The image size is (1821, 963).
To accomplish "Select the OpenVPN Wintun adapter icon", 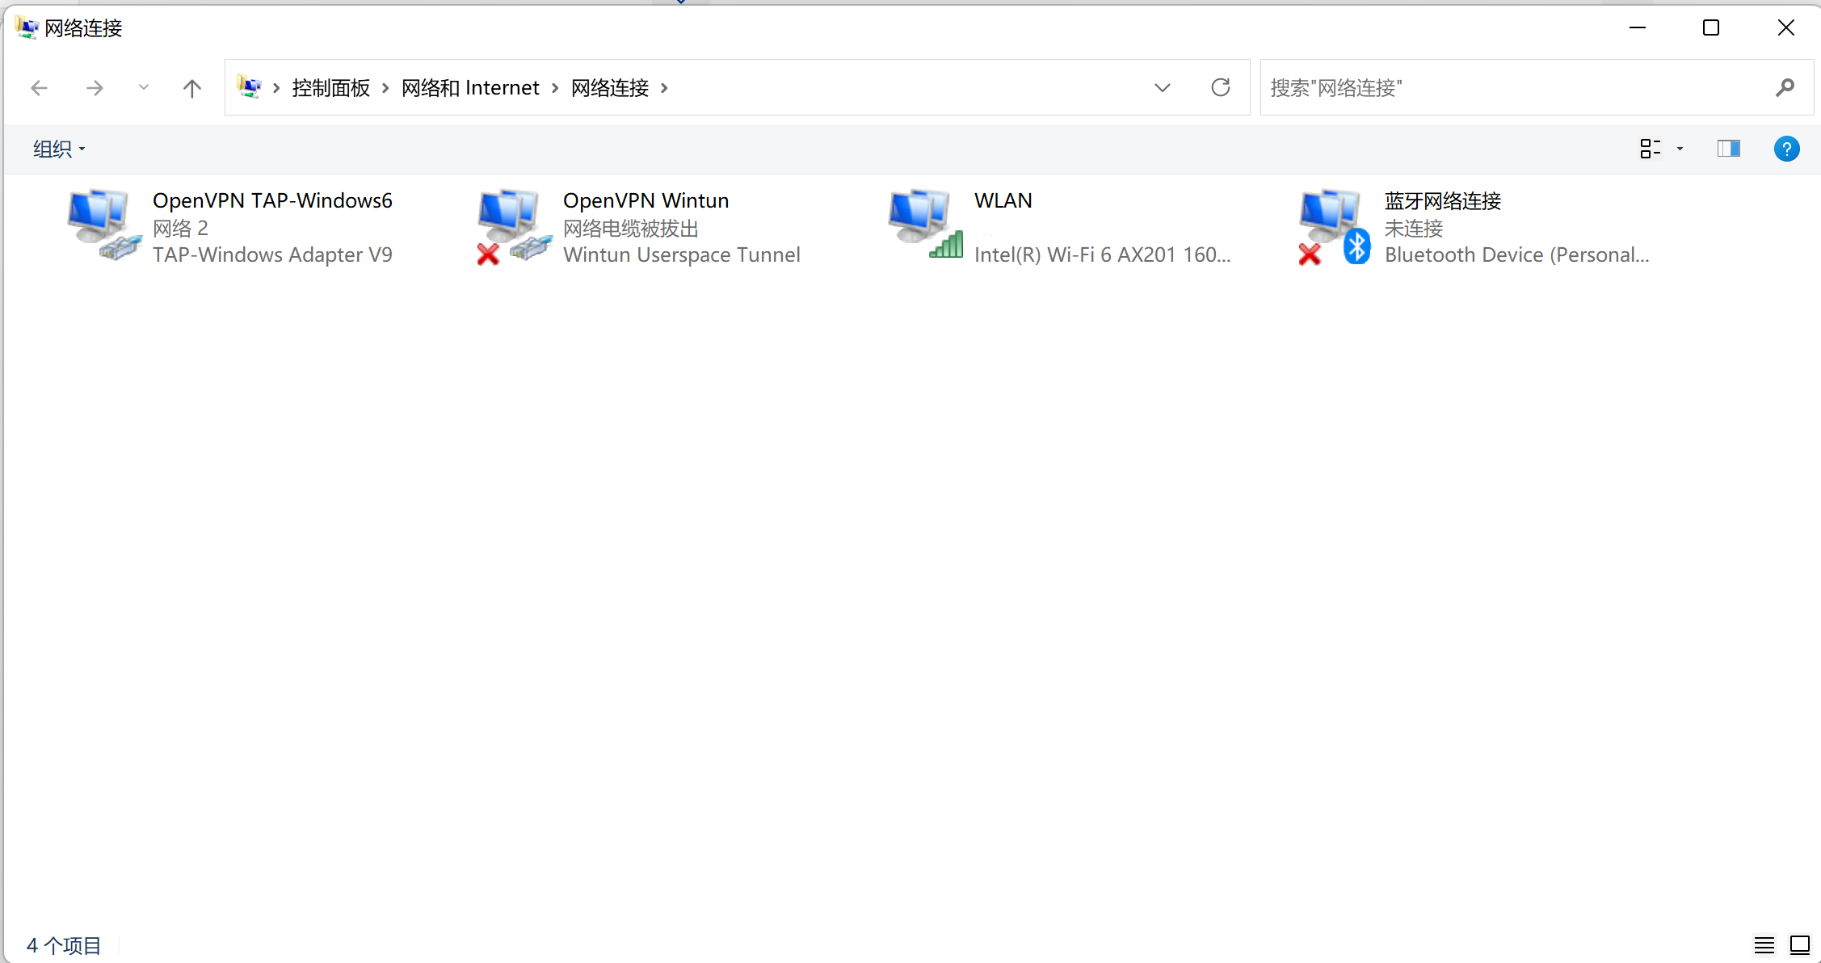I will point(515,225).
